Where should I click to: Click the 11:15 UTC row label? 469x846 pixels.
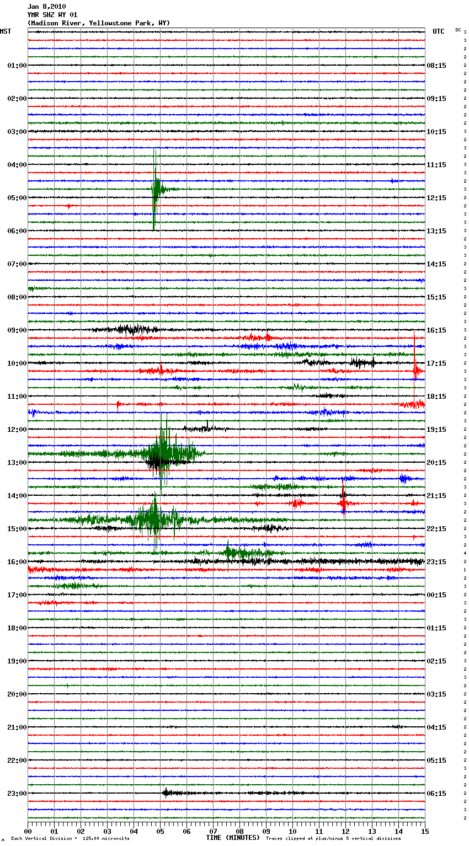click(436, 165)
